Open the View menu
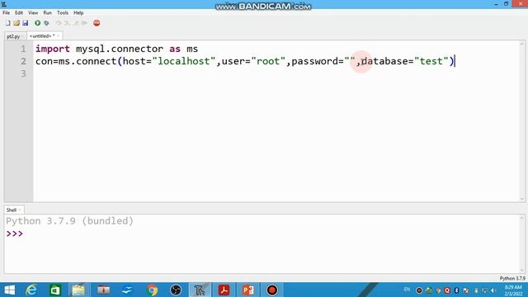528x297 pixels. (33, 13)
